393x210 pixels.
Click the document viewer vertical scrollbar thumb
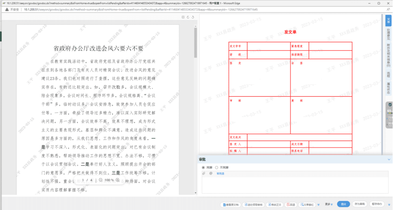195,42
